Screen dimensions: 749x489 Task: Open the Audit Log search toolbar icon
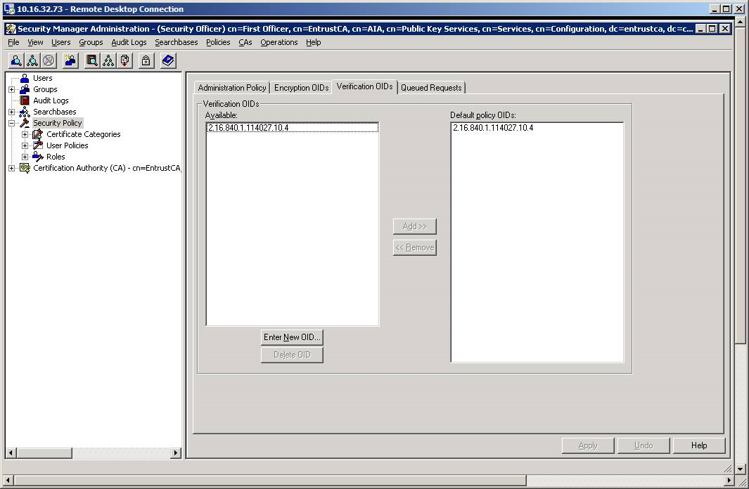(92, 60)
